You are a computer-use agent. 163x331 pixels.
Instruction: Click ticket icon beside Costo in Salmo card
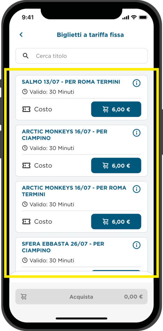pos(26,109)
